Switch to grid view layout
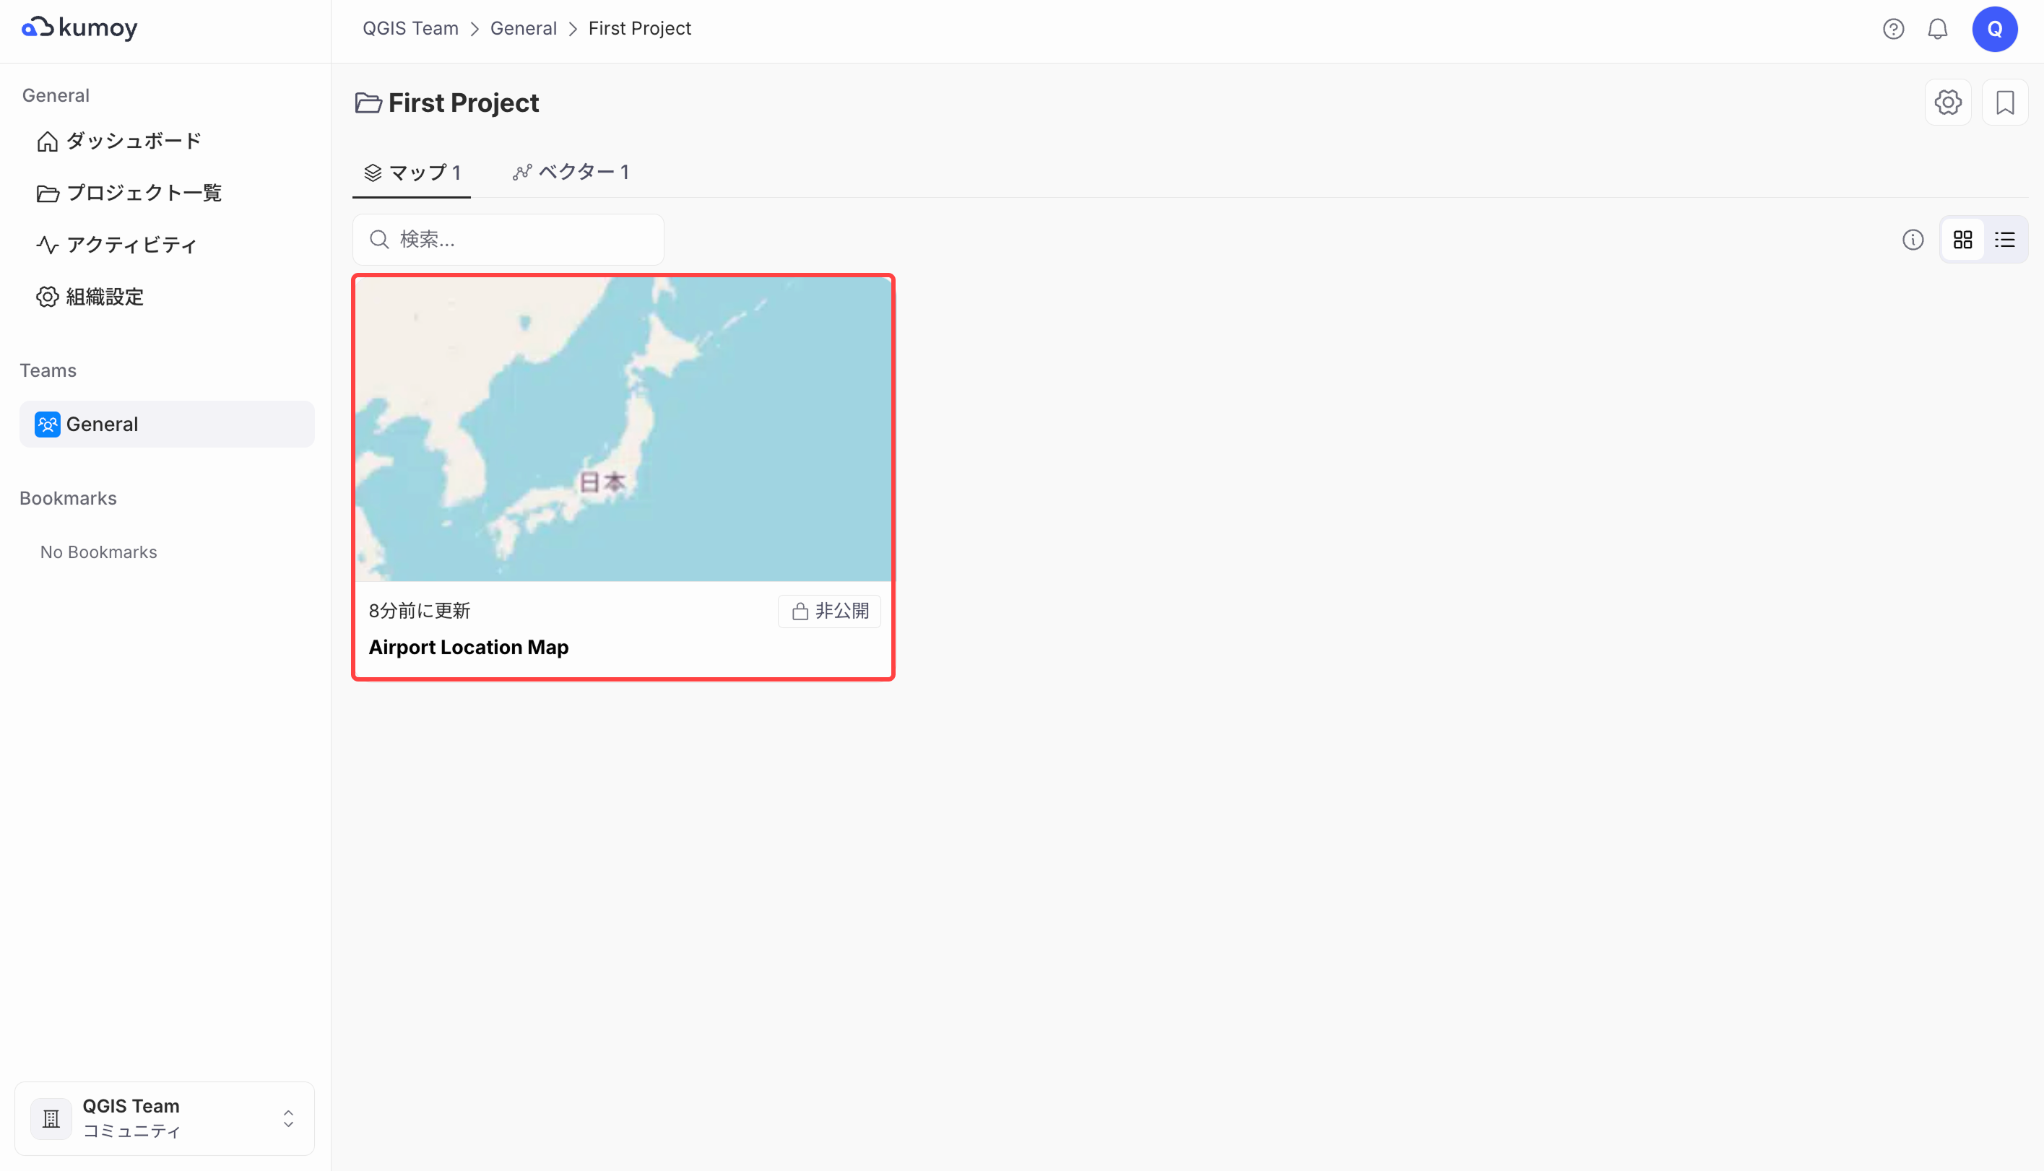Viewport: 2044px width, 1171px height. click(x=1964, y=239)
